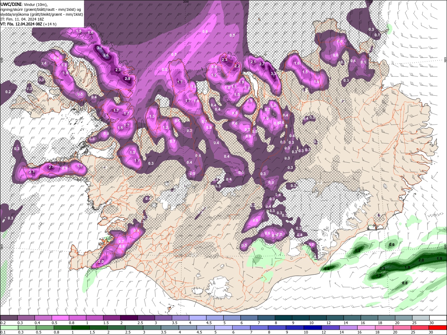Click the 1.4 value in the green rain patch

click(x=327, y=268)
